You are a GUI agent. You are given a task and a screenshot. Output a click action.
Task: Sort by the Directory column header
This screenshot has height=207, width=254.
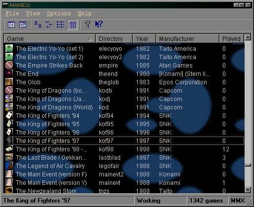[x=114, y=39]
